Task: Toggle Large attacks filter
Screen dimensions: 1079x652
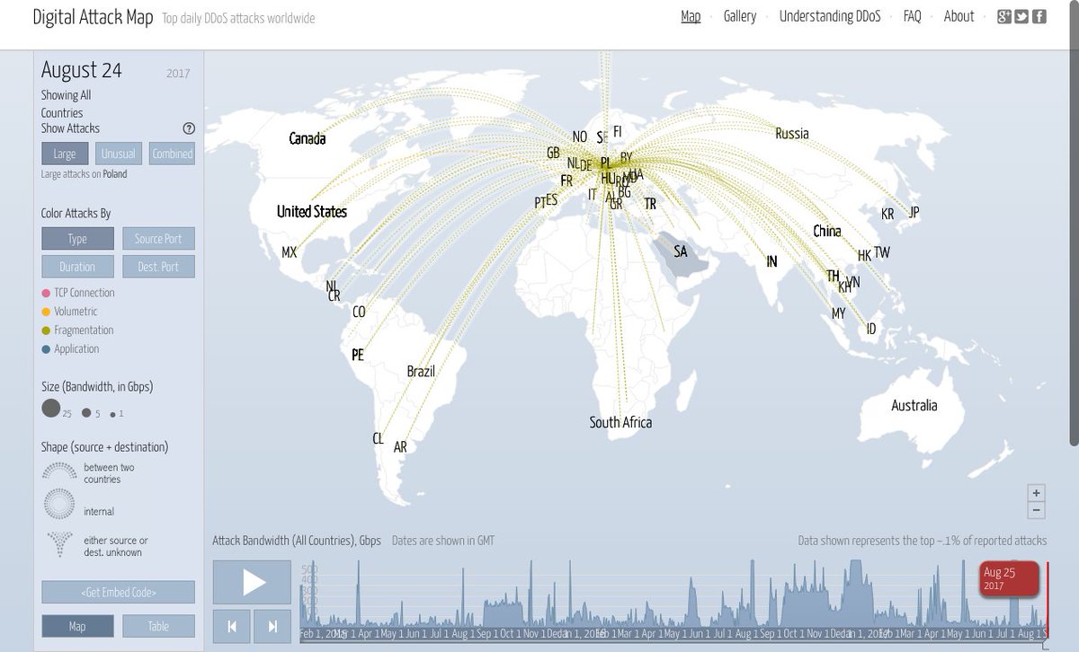Action: 65,154
